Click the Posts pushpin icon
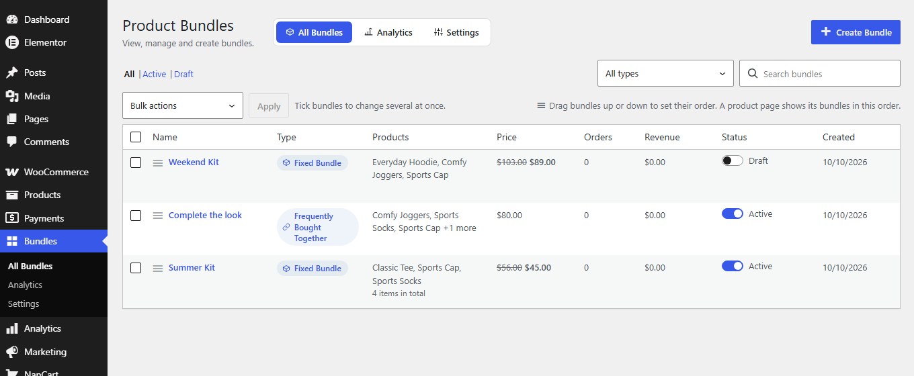This screenshot has width=914, height=376. click(x=12, y=73)
